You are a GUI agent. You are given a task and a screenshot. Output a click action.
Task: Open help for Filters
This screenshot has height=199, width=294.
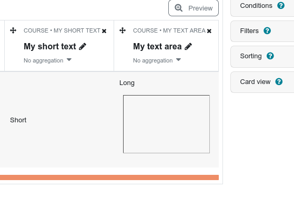point(267,30)
